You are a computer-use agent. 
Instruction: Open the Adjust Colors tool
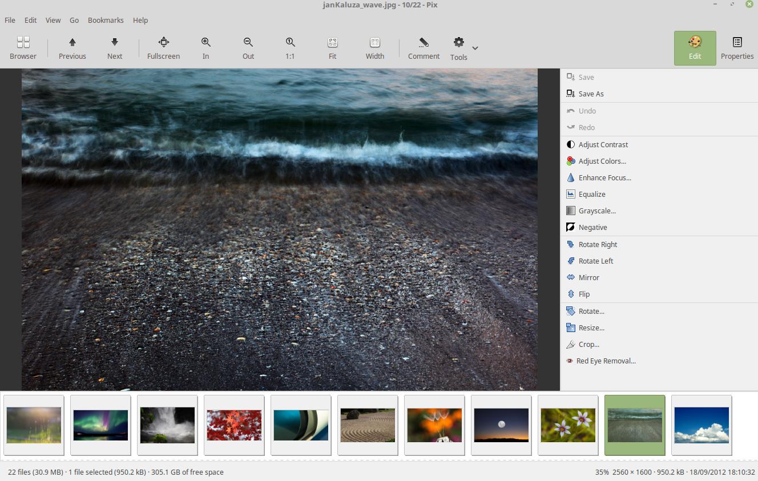pyautogui.click(x=602, y=161)
